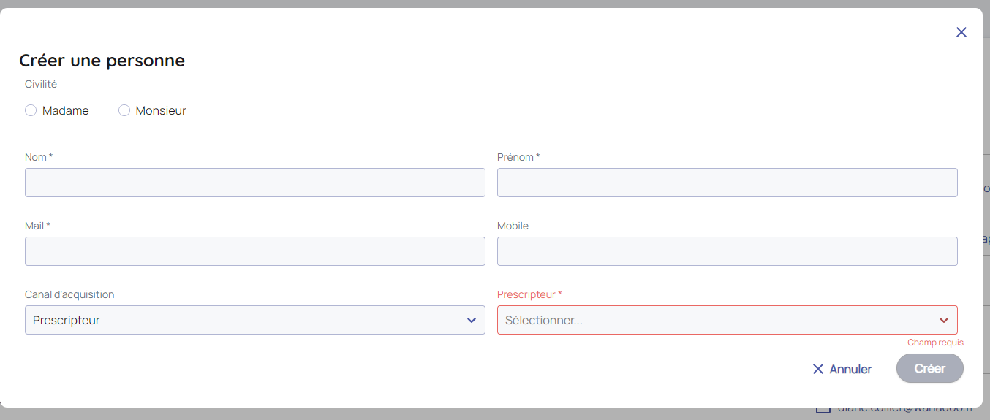Viewport: 990px width, 420px height.
Task: Open the Canal d'acquisition dropdown showing Prescripteur
Action: tap(249, 321)
